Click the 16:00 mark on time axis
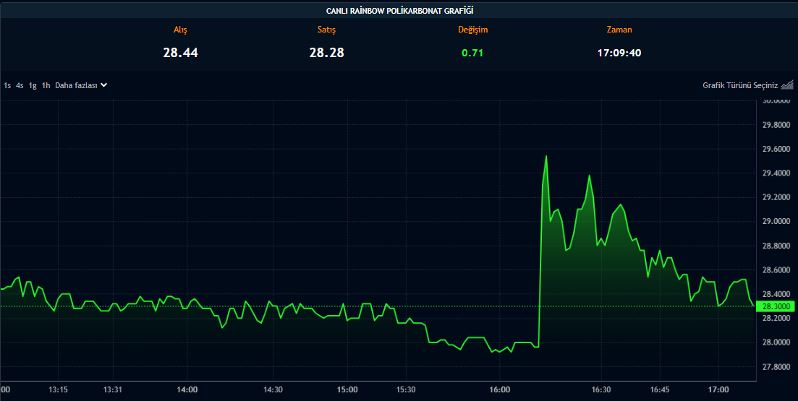798x401 pixels. tap(500, 390)
